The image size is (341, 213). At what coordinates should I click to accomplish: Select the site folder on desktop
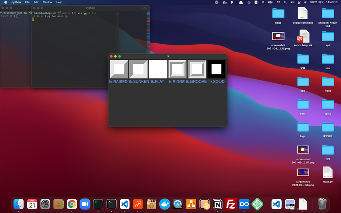(328, 59)
